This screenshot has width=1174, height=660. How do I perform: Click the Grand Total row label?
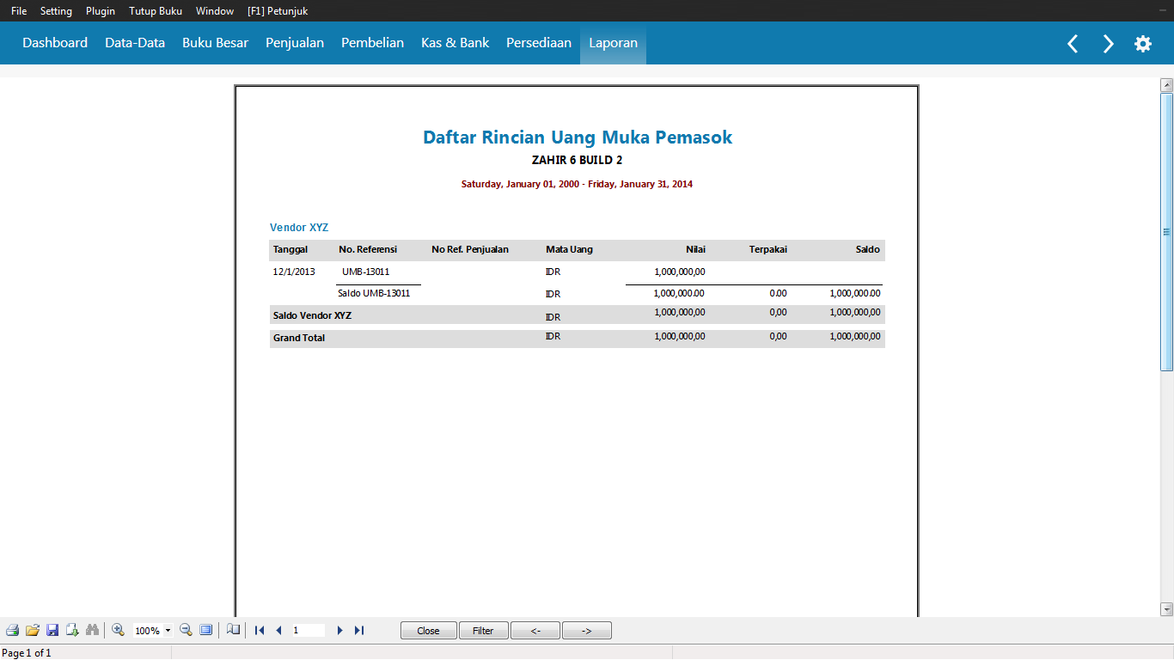299,338
